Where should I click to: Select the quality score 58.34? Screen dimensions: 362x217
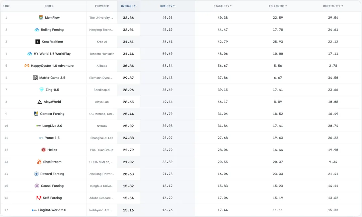167,66
